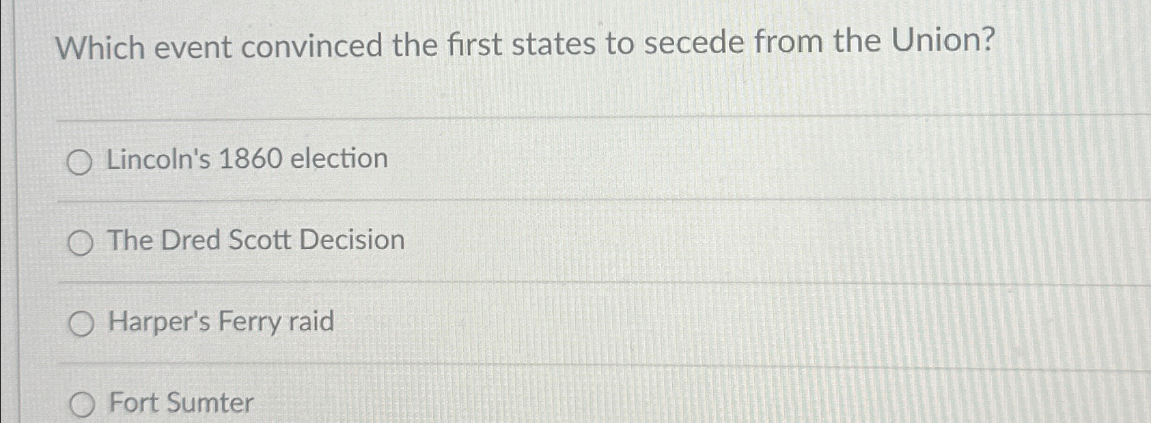The height and width of the screenshot is (423, 1151).
Task: Click the divider line below the question
Action: [x=546, y=119]
